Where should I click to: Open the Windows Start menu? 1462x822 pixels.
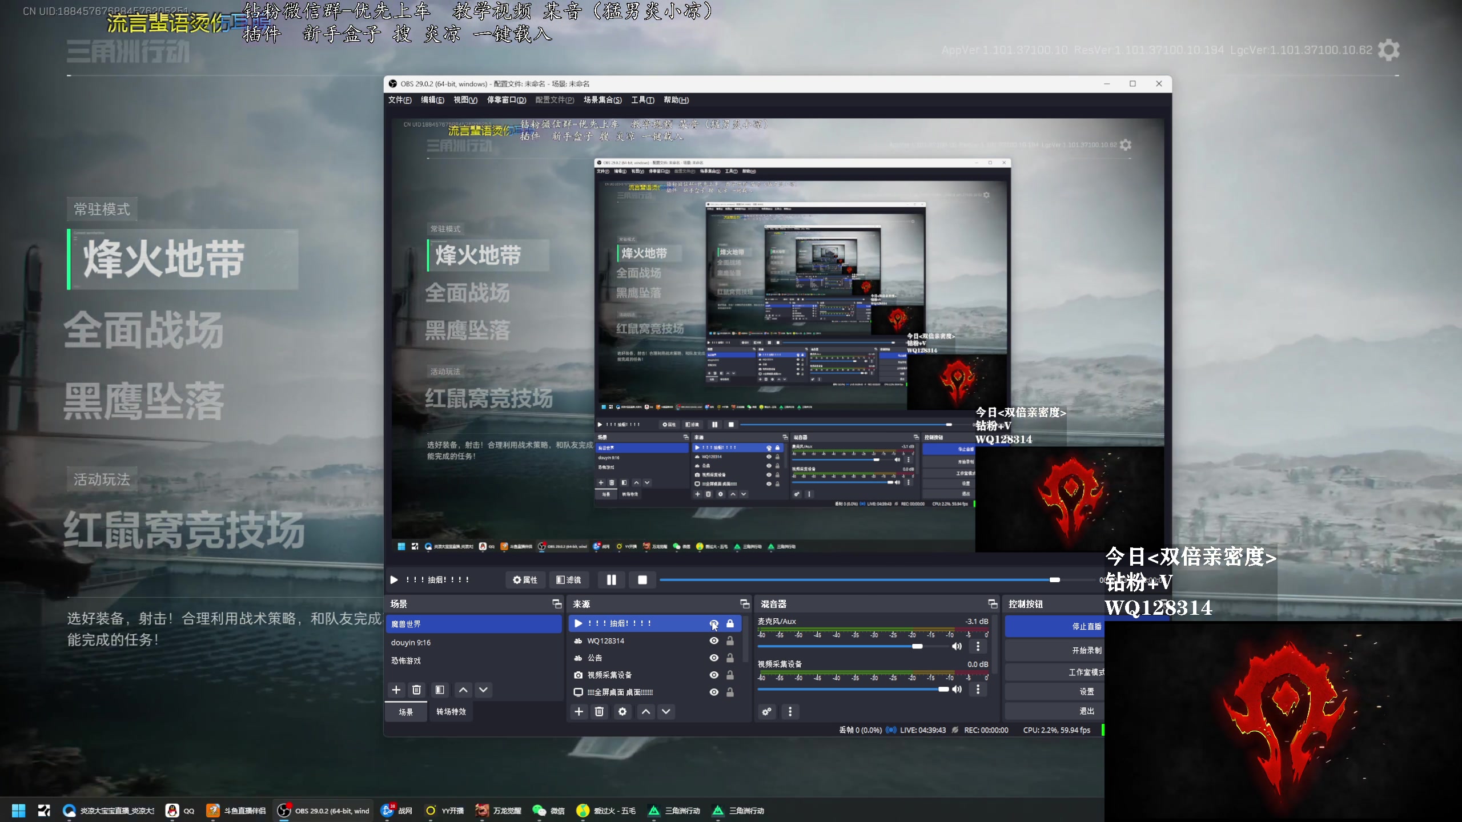coord(18,811)
